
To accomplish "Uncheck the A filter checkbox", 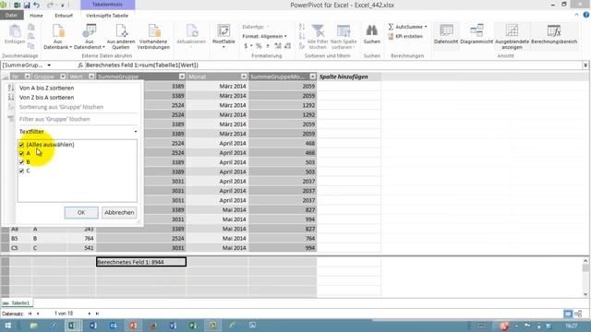I will click(21, 153).
